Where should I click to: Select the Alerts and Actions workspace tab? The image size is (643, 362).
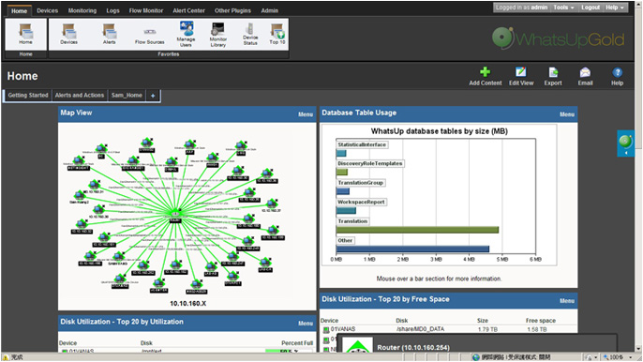click(x=80, y=96)
